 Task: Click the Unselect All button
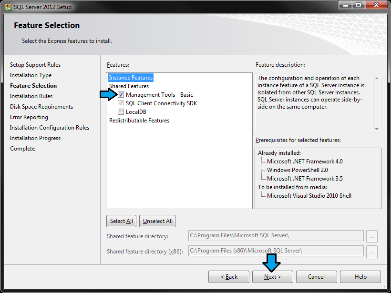157,221
